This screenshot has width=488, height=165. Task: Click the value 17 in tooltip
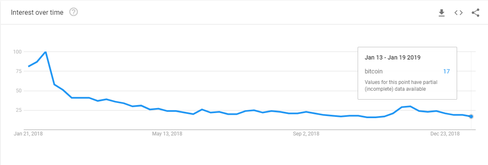coord(446,72)
